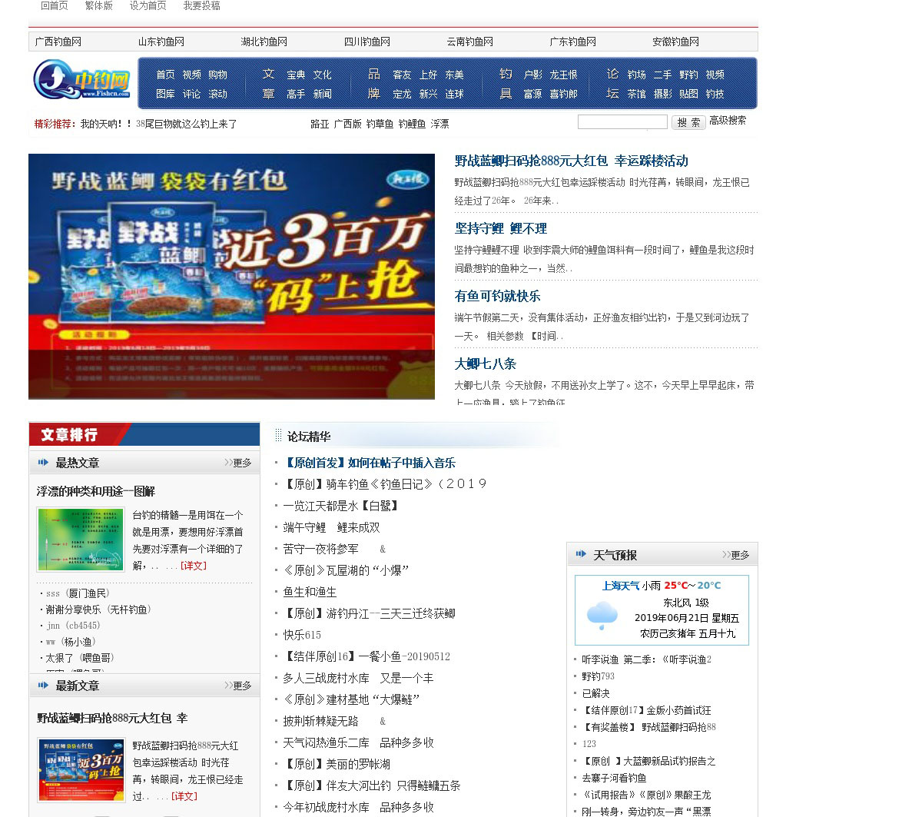Image resolution: width=922 pixels, height=817 pixels.
Task: Open forum post 快乐615
Action: pos(302,635)
